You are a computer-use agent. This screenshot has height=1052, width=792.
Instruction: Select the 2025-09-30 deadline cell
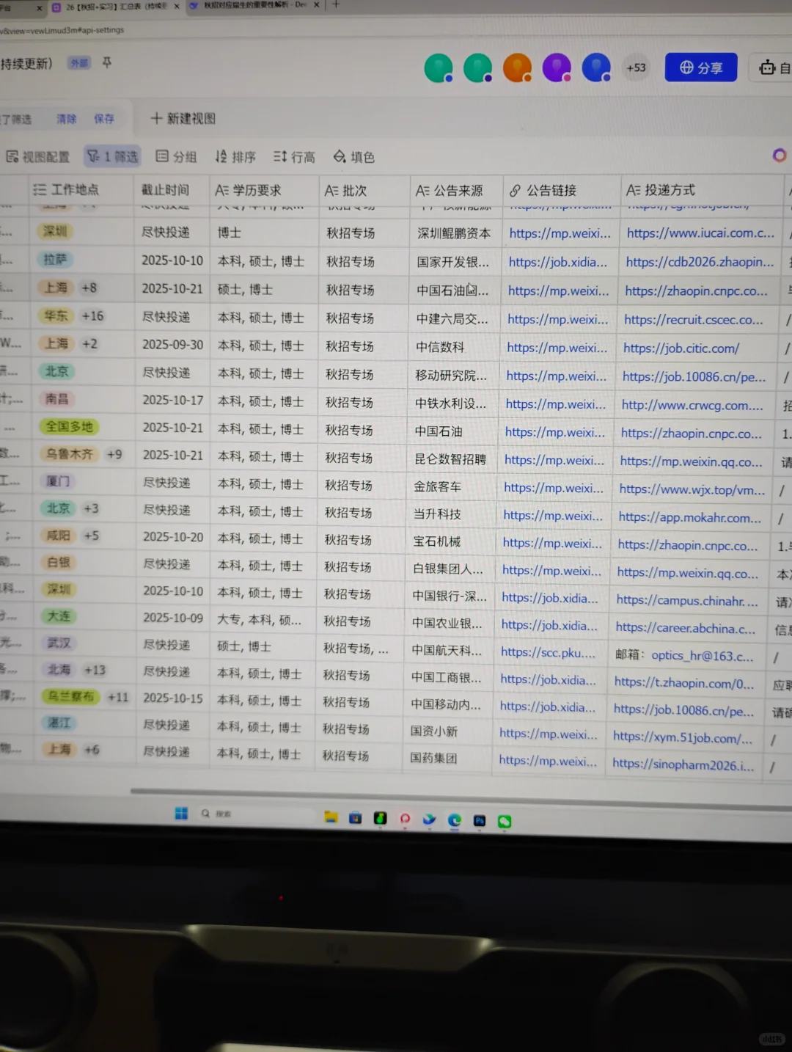(x=172, y=345)
